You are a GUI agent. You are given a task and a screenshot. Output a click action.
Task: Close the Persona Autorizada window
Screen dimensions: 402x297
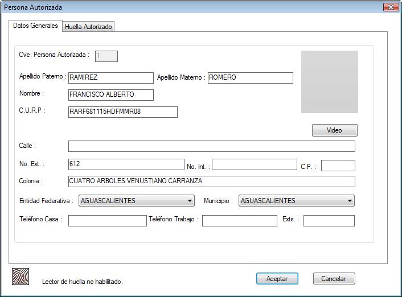pyautogui.click(x=390, y=7)
